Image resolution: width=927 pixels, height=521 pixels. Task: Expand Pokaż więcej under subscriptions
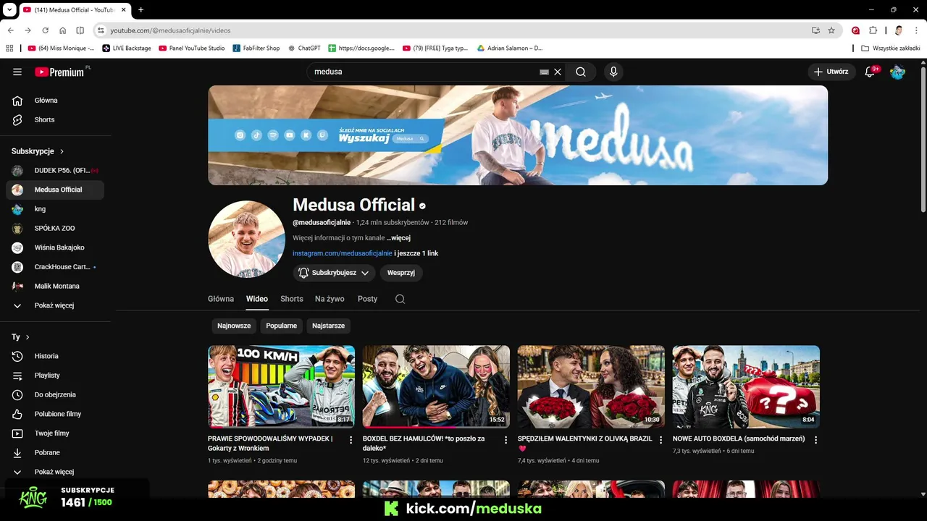(55, 305)
